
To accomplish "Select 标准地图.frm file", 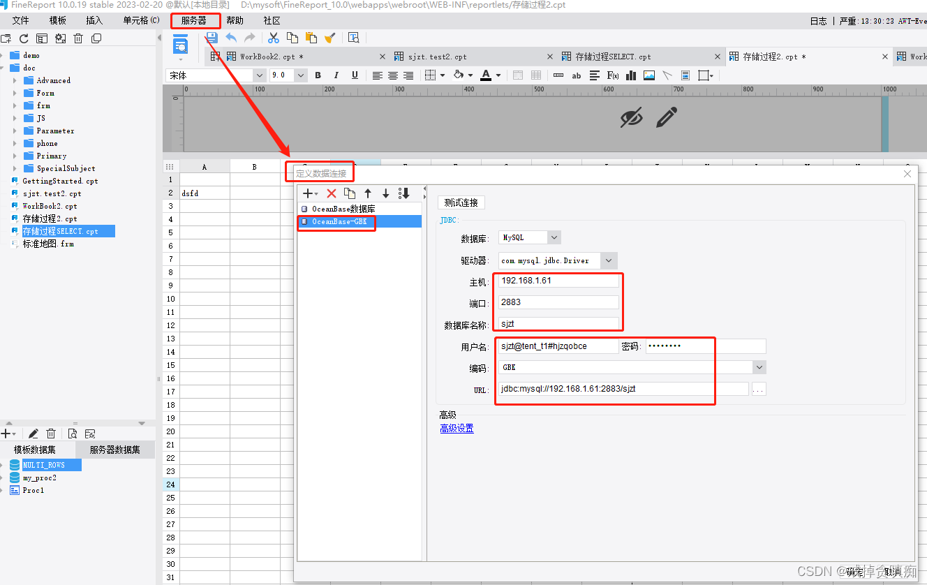I will [48, 244].
